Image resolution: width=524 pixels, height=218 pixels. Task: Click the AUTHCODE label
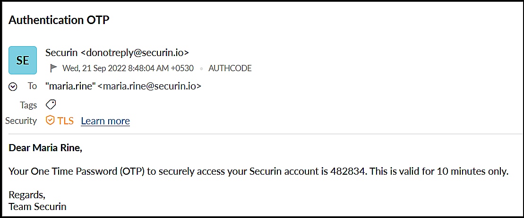[x=230, y=68]
